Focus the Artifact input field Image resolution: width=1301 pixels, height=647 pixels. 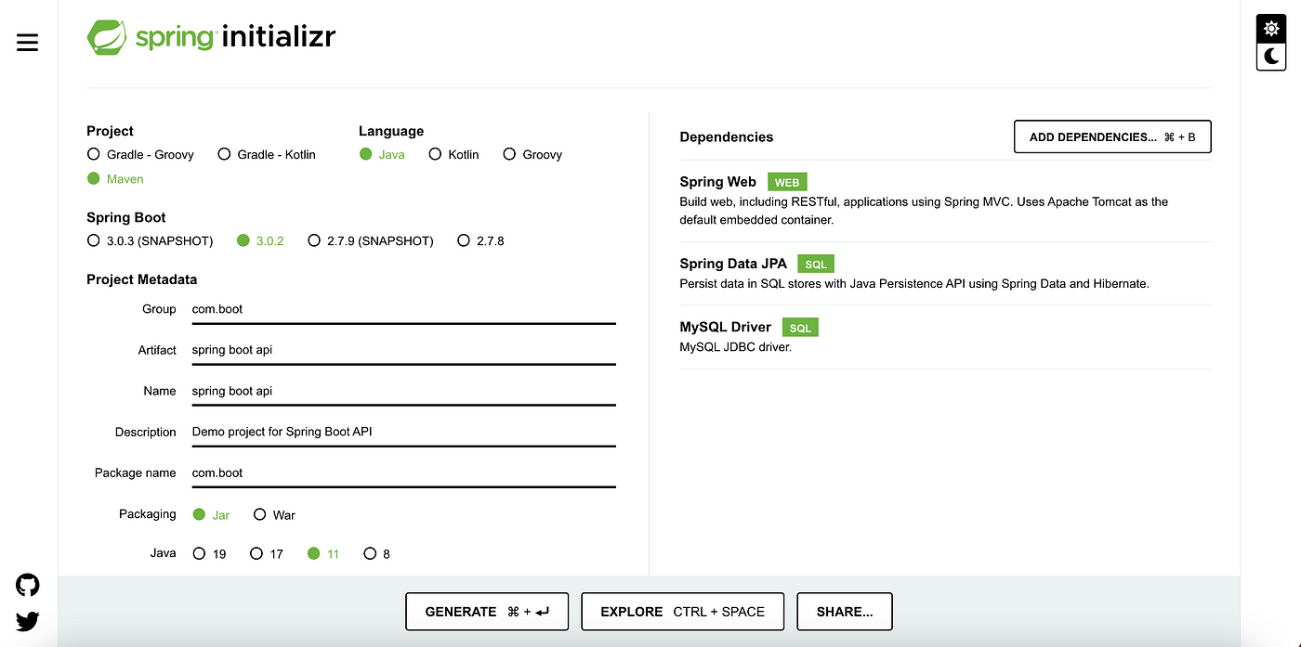(x=403, y=351)
